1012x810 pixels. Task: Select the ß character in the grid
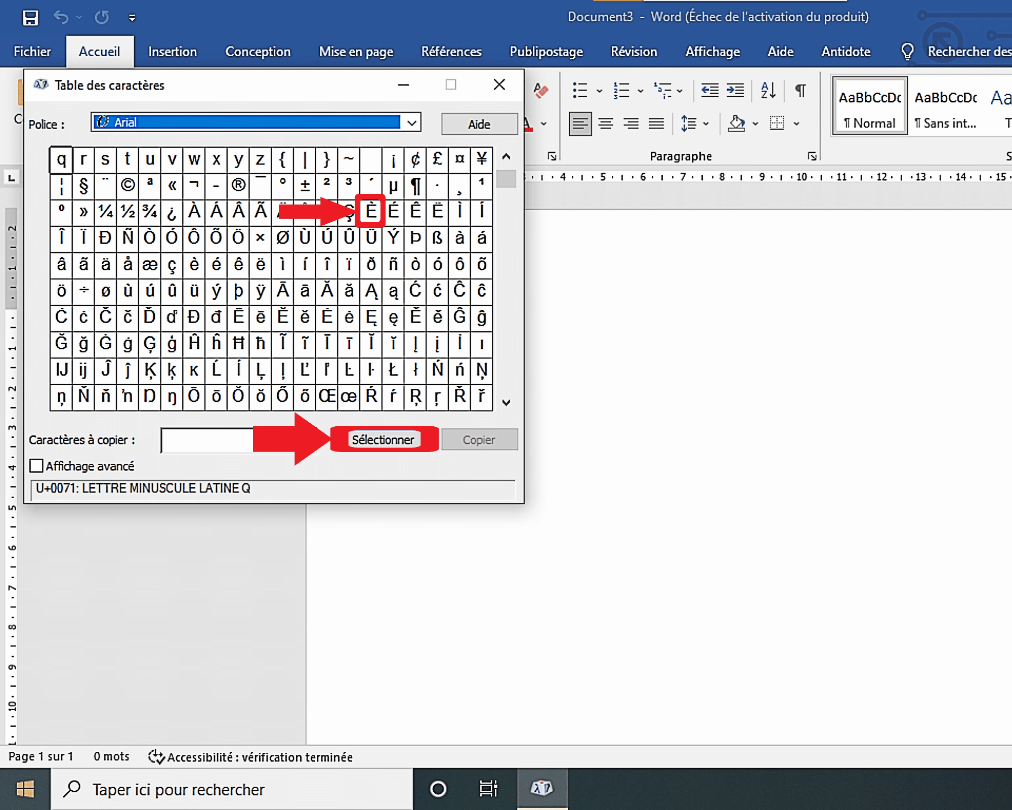click(438, 238)
